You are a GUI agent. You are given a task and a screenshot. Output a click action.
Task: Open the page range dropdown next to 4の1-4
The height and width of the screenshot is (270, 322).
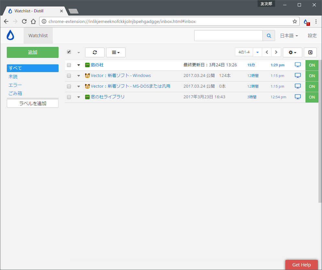[257, 52]
